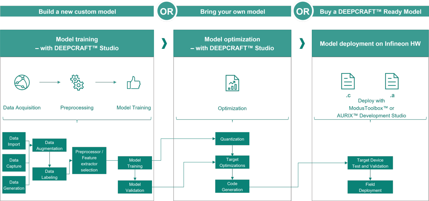Screen dimensions: 429x201
Task: Click the small Model Training step box
Action: click(135, 163)
